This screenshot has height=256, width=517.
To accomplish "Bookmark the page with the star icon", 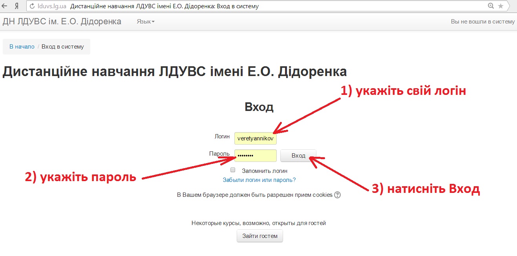I will point(501,6).
